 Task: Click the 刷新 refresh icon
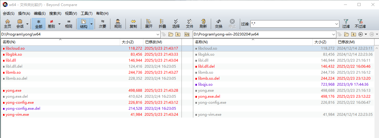coord(203,23)
